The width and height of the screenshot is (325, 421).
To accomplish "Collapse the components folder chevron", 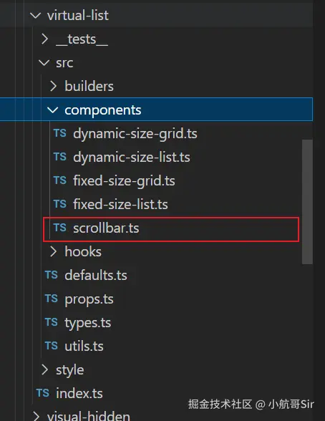I will [x=52, y=110].
